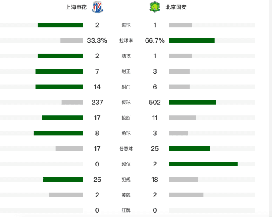
Task: Click the Beijing Guoan team crest
Action: pyautogui.click(x=154, y=7)
